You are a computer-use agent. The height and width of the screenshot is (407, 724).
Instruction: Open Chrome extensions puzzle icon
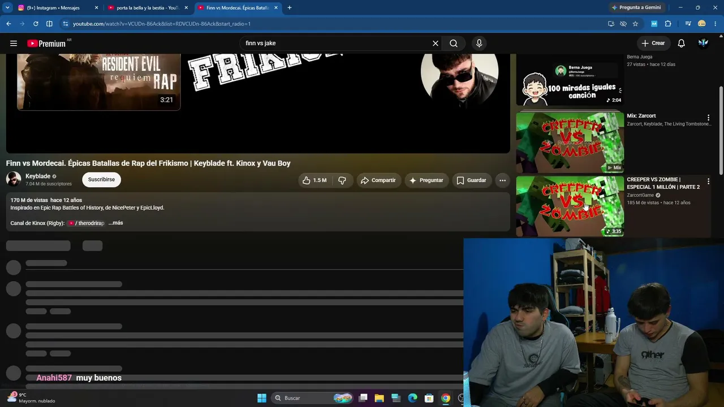click(x=668, y=24)
